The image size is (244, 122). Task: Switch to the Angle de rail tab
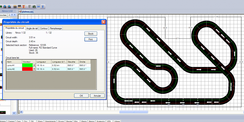(32, 28)
